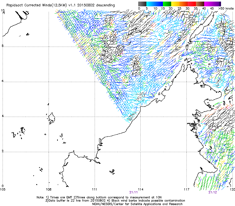Screen dimensions: 235x206
Task: Click the purple '21:12' time label
Action: click(212, 192)
